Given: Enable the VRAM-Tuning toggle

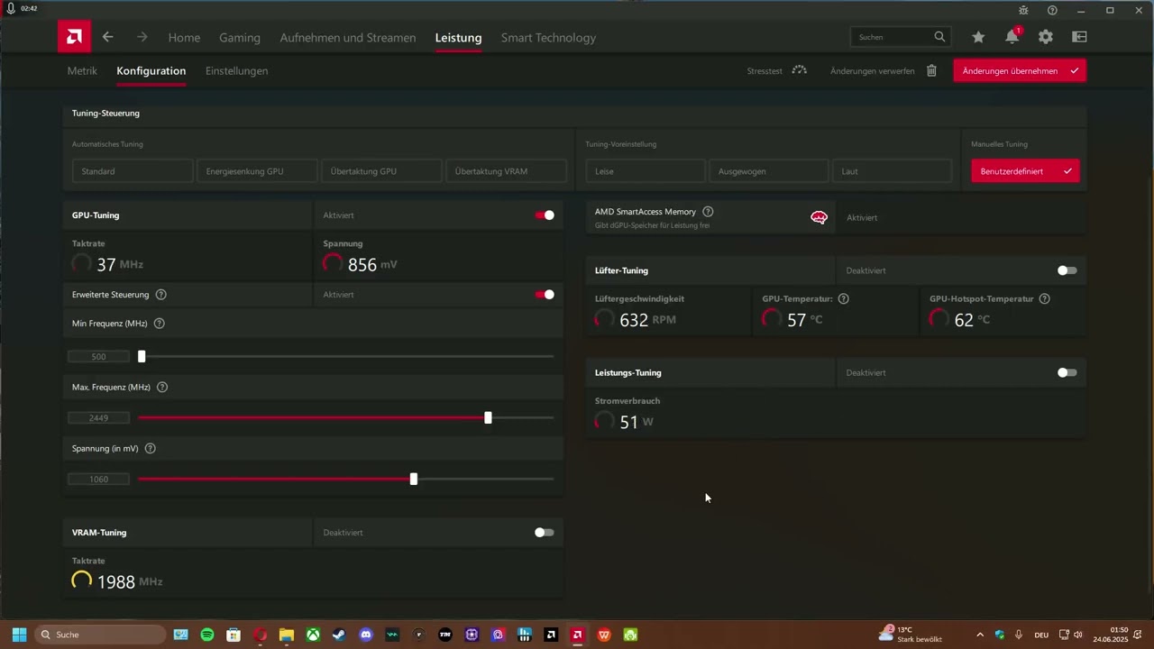Looking at the screenshot, I should tap(545, 533).
